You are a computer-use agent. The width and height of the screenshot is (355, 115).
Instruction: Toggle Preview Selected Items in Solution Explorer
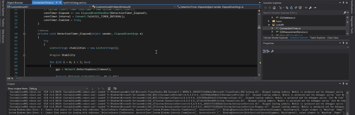pos(315,8)
